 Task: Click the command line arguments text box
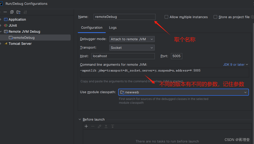coord(164,73)
